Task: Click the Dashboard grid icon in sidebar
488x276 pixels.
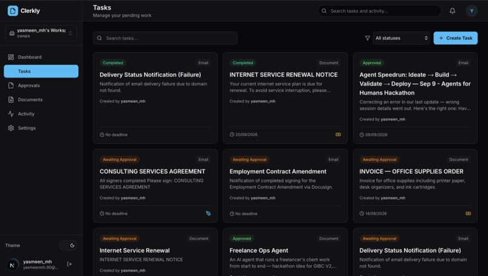Action: (x=11, y=57)
